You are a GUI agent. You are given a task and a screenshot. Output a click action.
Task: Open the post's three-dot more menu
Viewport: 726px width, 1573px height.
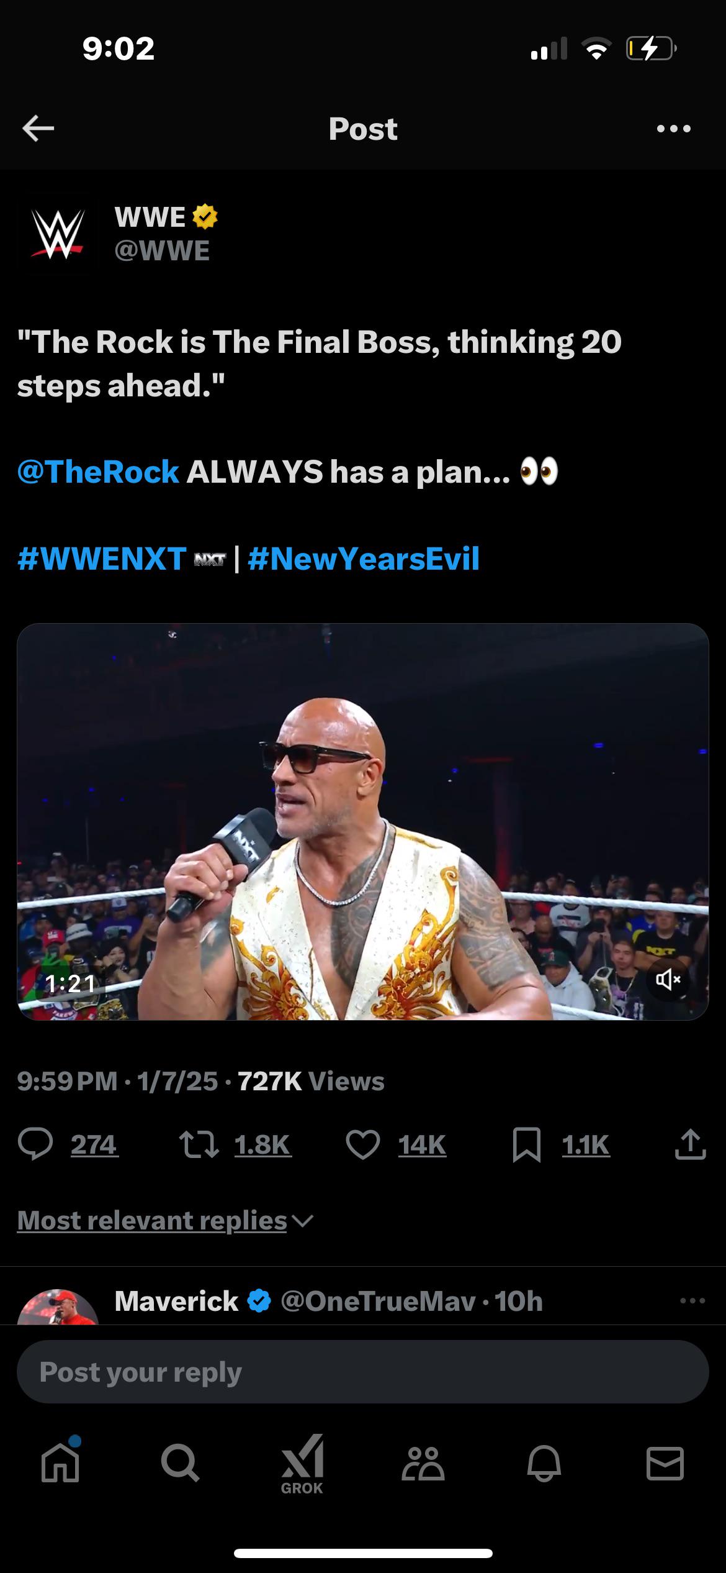tap(673, 129)
